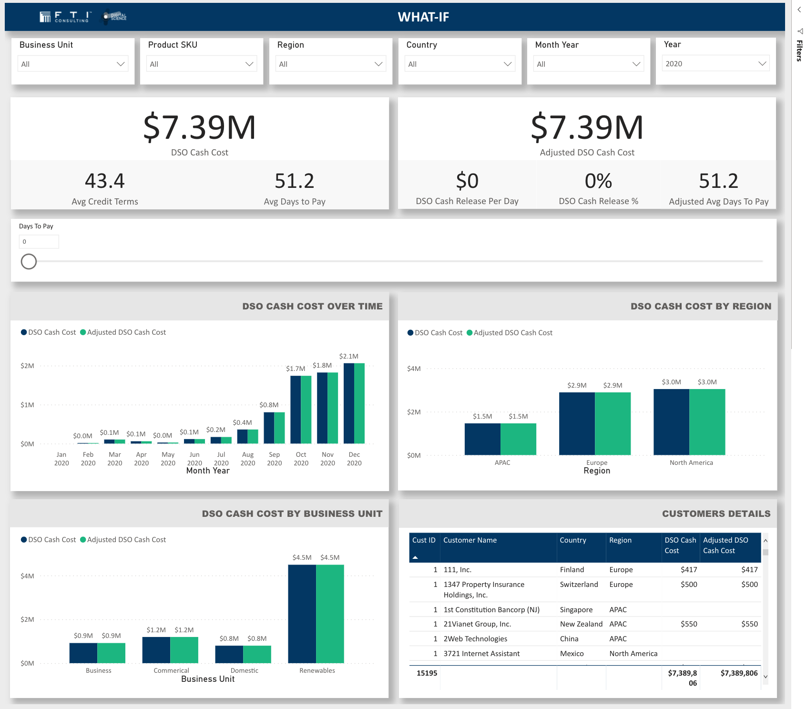Select the Oct 2020 green bar
This screenshot has height=709, width=807.
(x=306, y=410)
